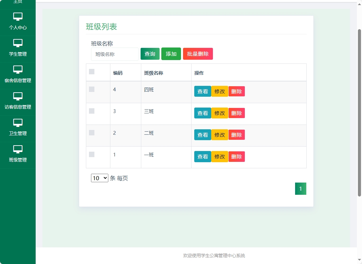This screenshot has width=362, height=264.
Task: Click the 班级管理 sidebar icon
Action: [x=18, y=149]
